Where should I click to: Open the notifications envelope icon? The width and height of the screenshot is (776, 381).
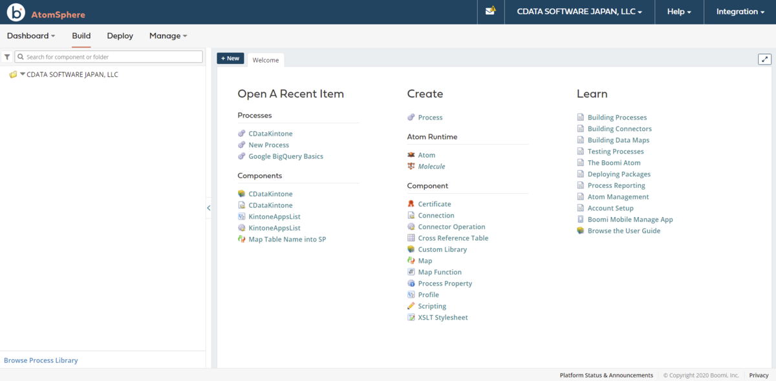(x=490, y=11)
